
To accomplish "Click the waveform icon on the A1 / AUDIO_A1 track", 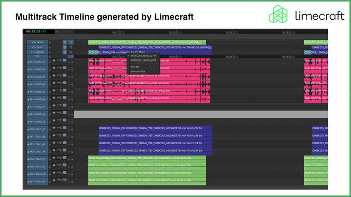I will tap(54, 60).
